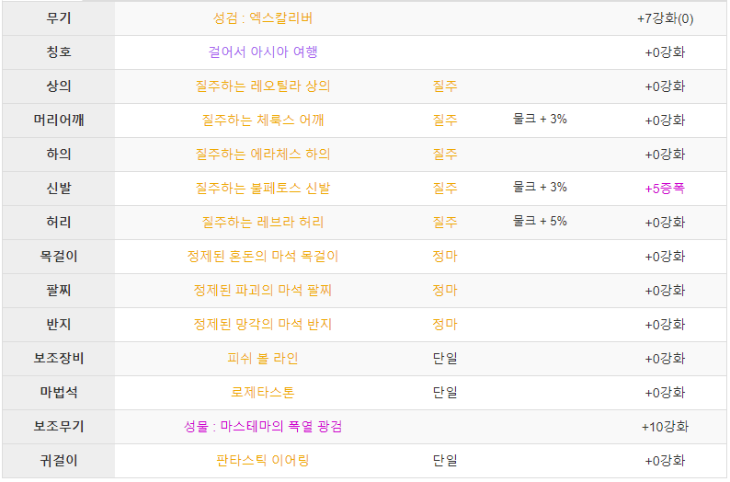Click the +10강화 sub weapon value

(665, 426)
